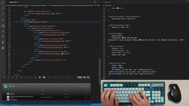Open color picker for rgba(120,120,121,1) swatch
The width and height of the screenshot is (189, 106).
click(x=162, y=40)
